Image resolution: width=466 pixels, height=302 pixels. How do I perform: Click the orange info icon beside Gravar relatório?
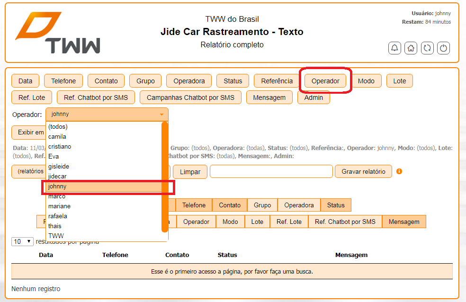click(x=399, y=171)
